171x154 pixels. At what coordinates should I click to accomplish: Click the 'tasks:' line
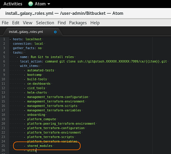pos(18,52)
